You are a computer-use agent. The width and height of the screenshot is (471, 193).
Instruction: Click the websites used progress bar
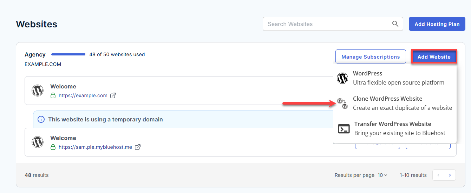[x=68, y=54]
